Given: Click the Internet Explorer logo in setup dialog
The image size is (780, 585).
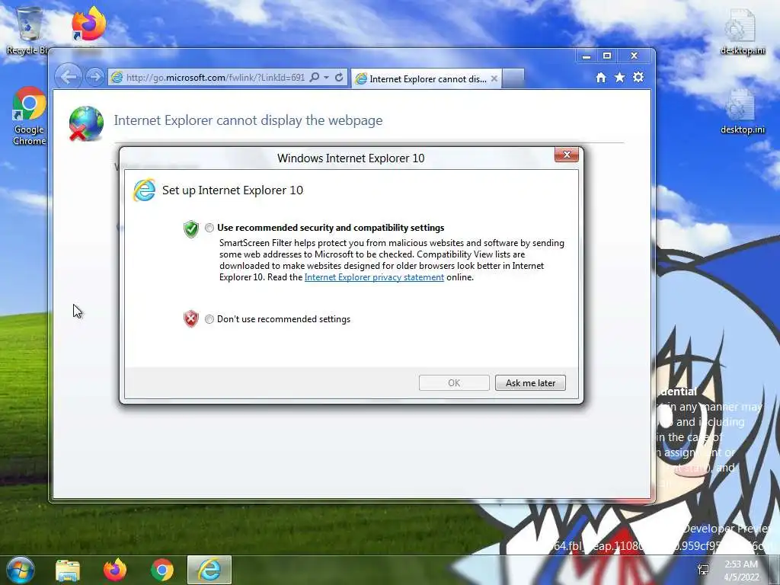Looking at the screenshot, I should pos(144,190).
